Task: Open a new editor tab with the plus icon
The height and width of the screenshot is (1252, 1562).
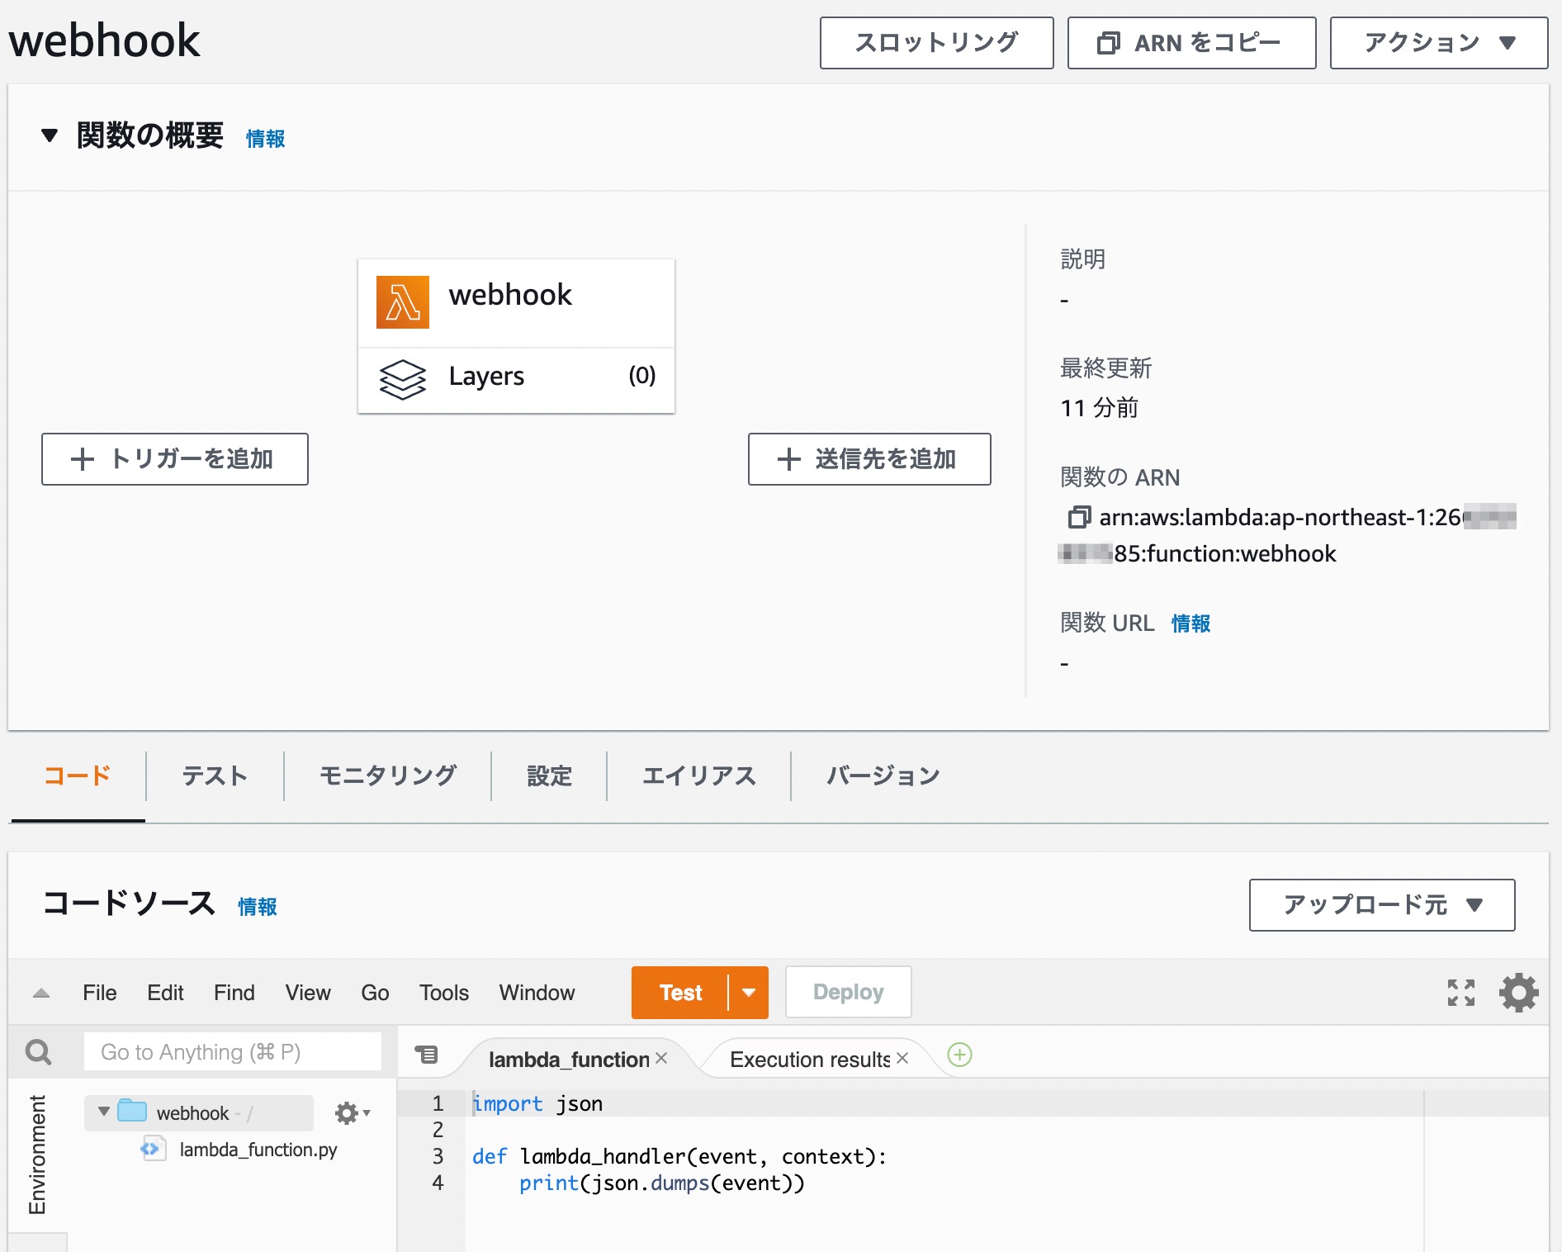Action: [x=958, y=1055]
